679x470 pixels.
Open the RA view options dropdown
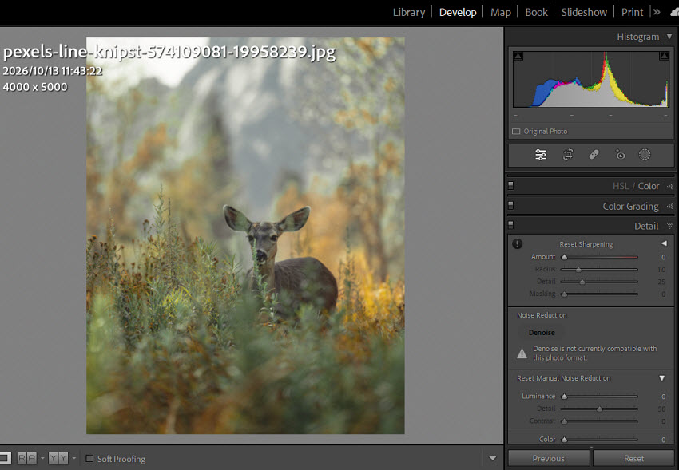[42, 458]
